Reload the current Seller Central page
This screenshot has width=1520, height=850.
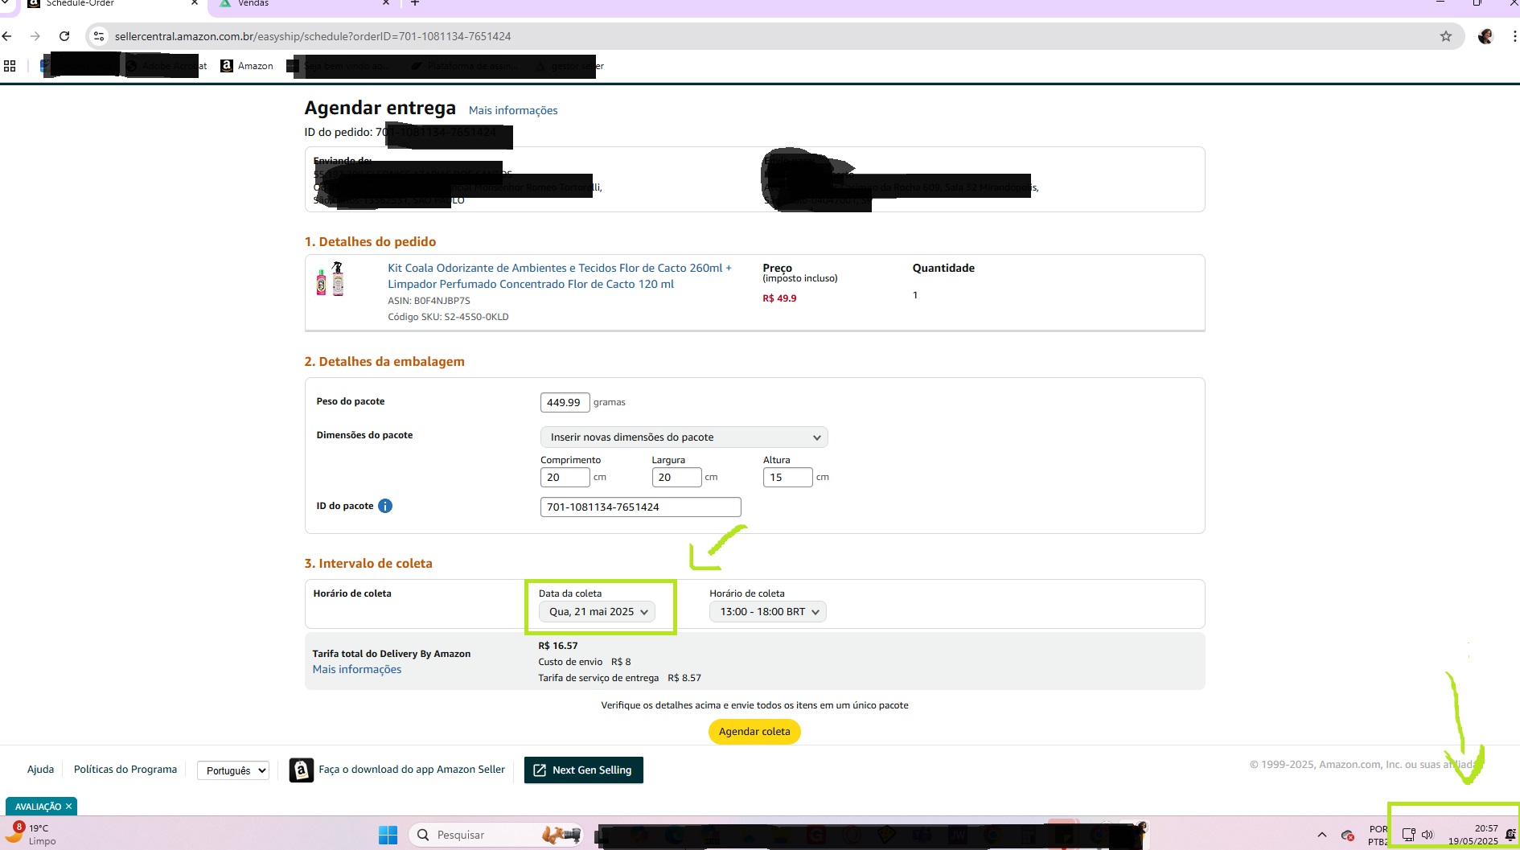point(64,36)
